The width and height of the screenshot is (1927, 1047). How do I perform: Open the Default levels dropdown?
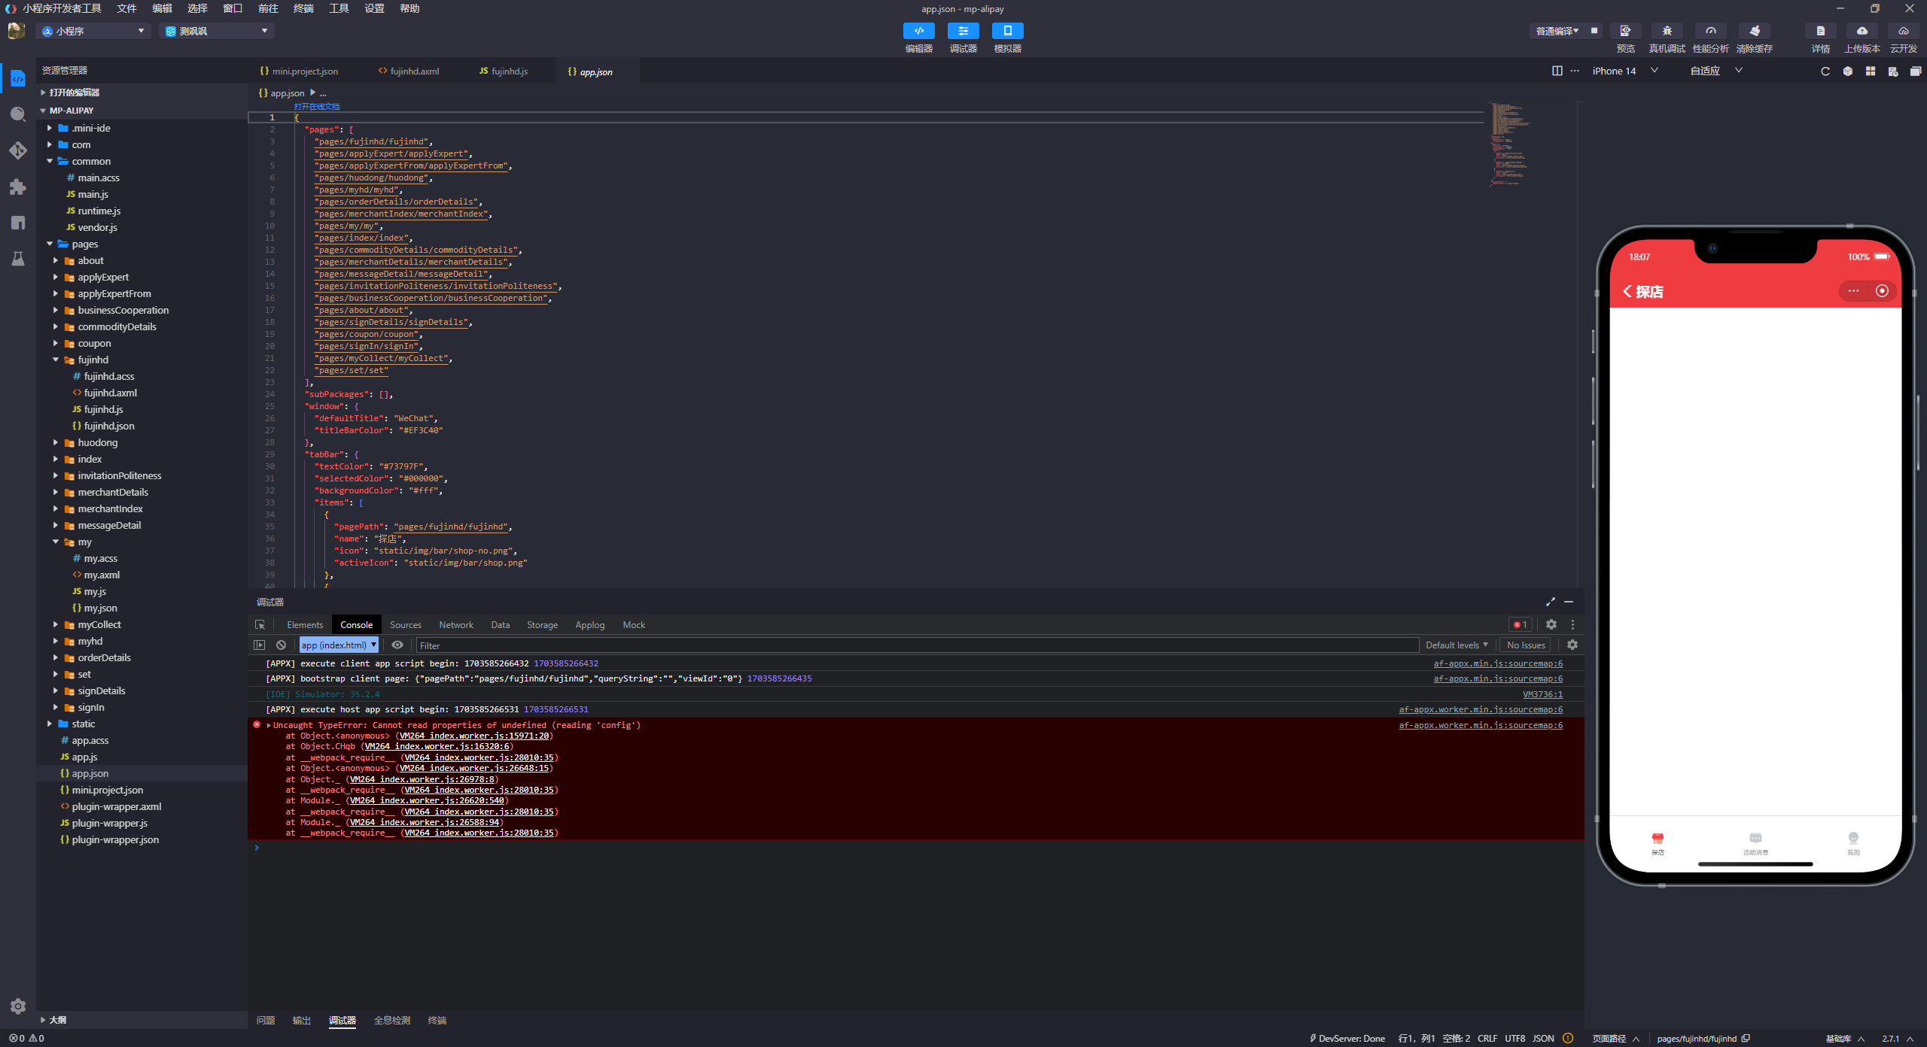1457,645
